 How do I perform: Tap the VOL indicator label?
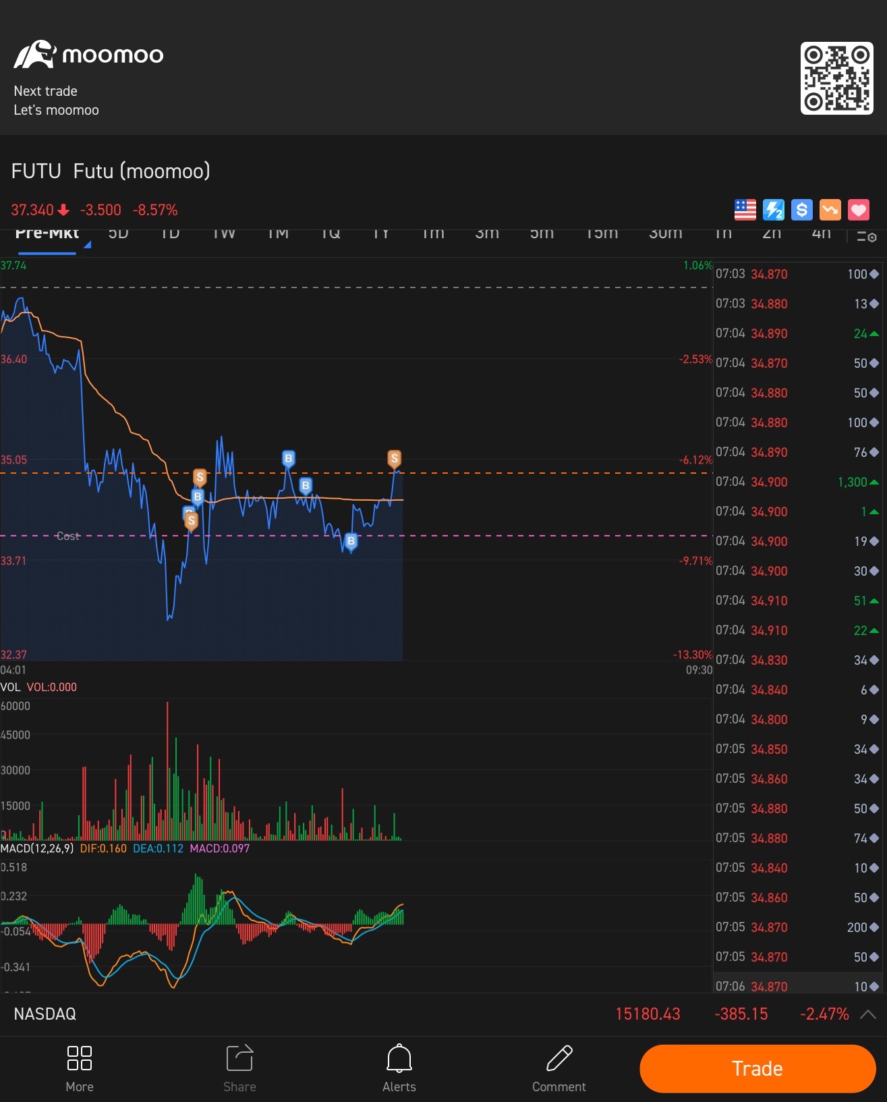(10, 687)
